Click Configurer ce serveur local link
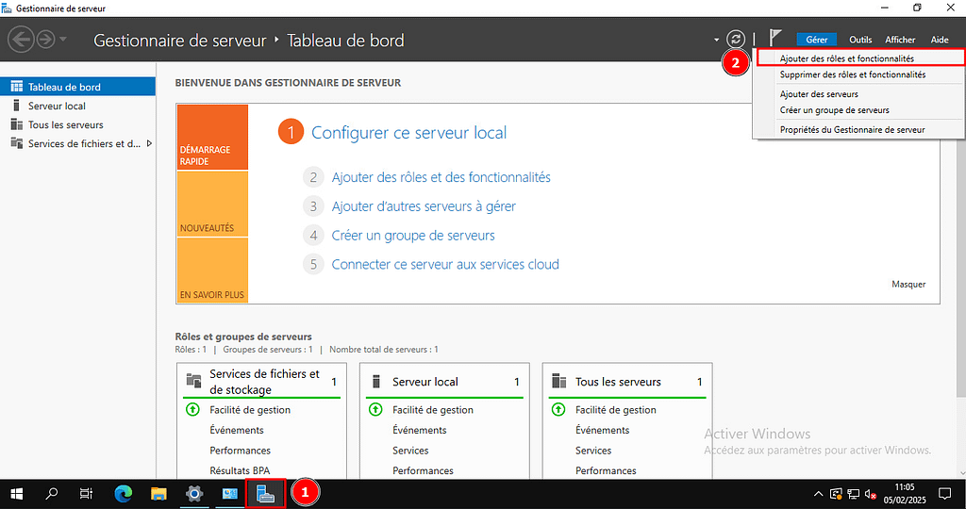Viewport: 966px width, 509px height. click(408, 133)
